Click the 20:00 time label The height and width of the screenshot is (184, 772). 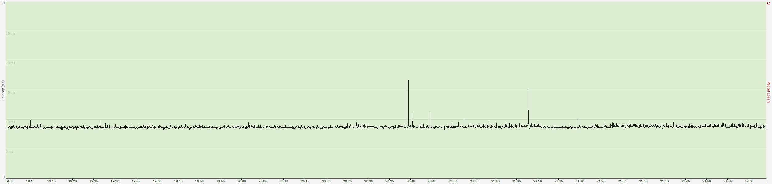[242, 181]
